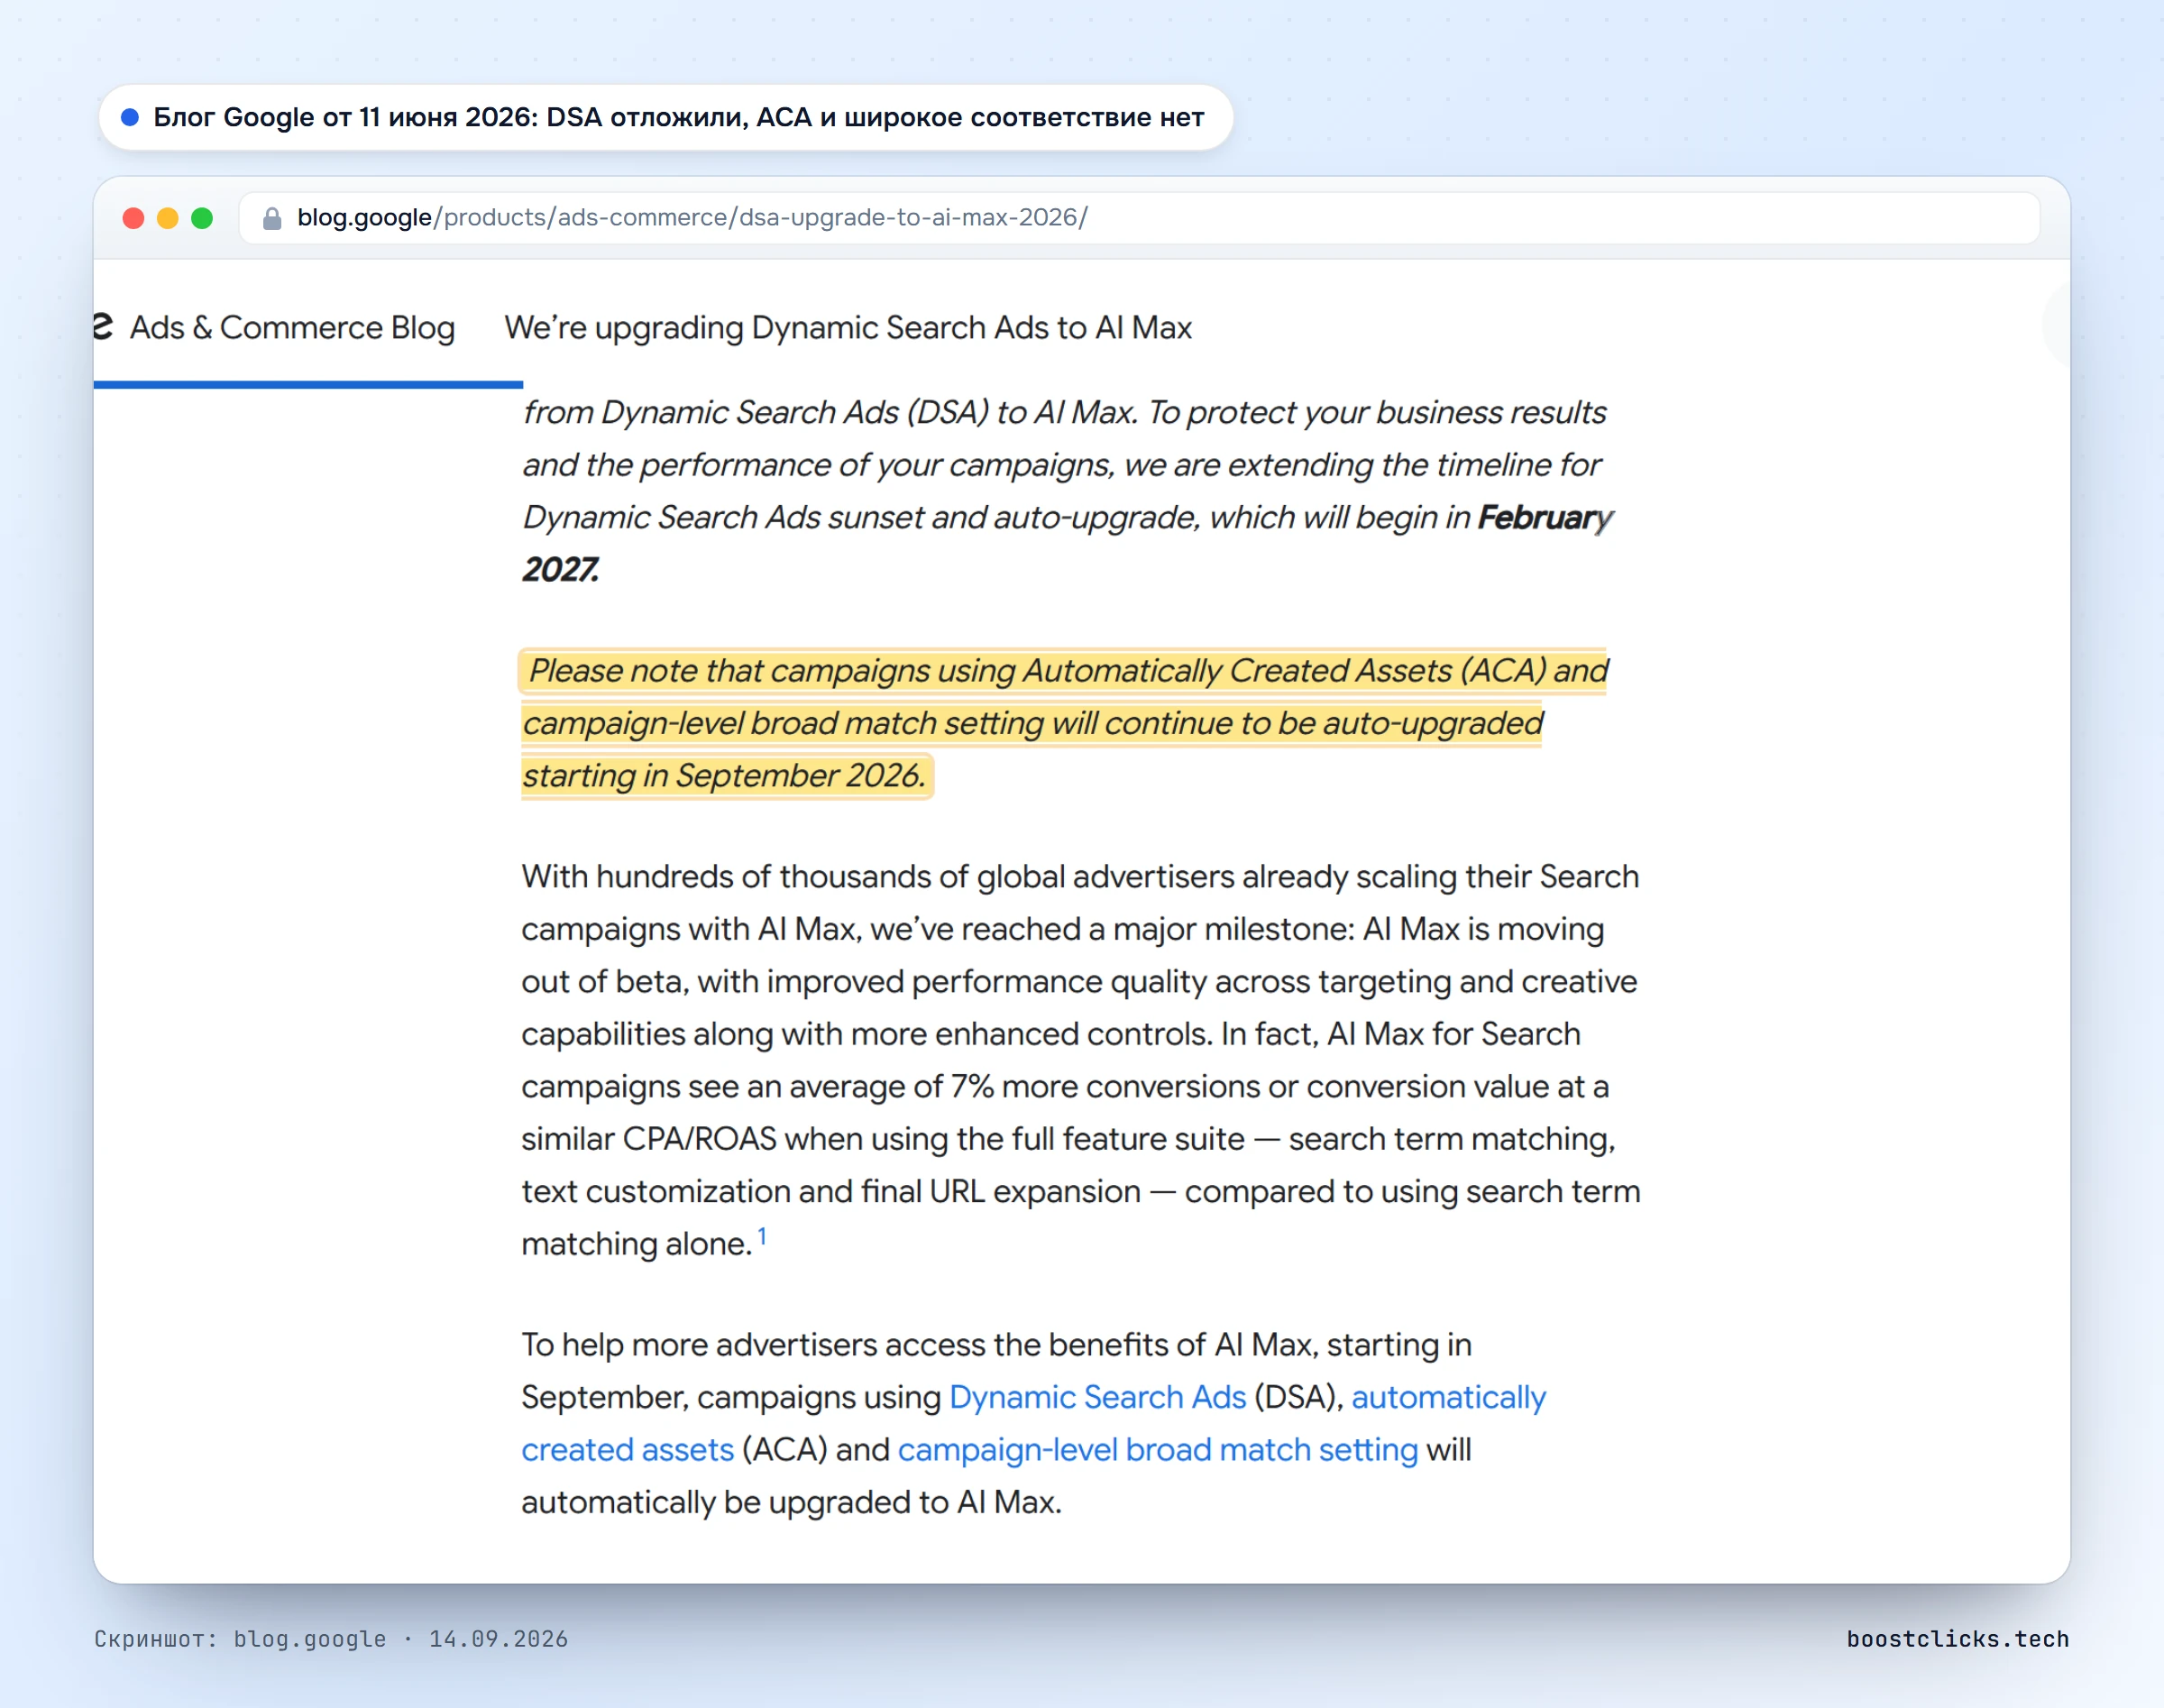Screen dimensions: 2164x1708
Task: Click the blog.google URL address field
Action: pyautogui.click(x=1139, y=218)
